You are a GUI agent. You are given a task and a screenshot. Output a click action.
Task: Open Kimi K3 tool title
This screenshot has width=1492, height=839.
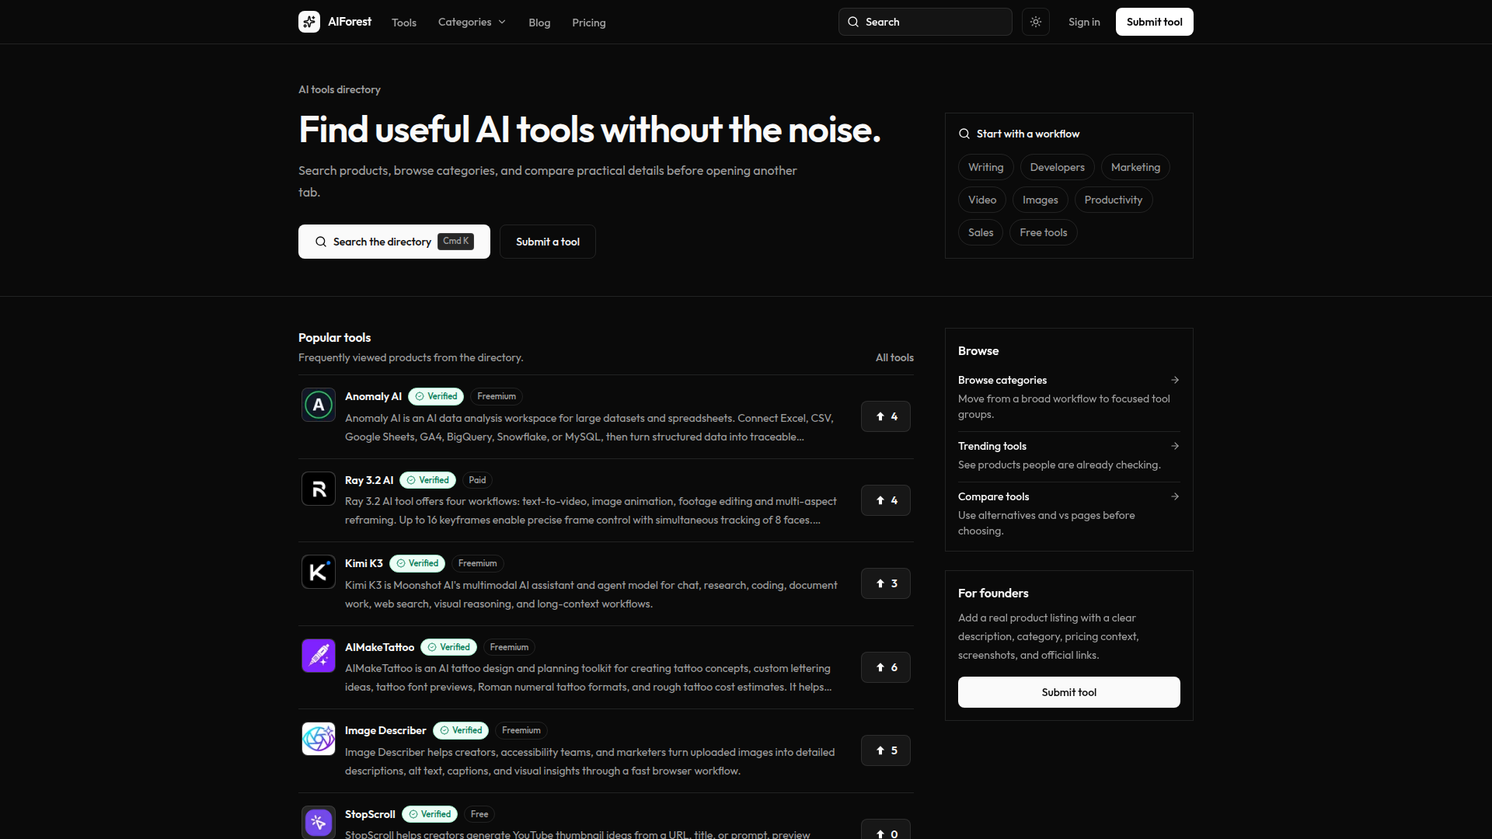(x=364, y=563)
